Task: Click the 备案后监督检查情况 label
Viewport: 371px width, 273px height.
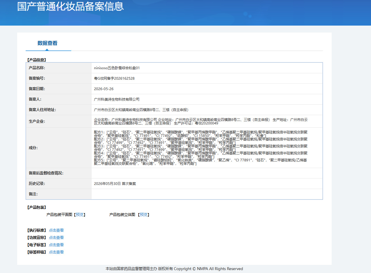Action: pos(46,173)
